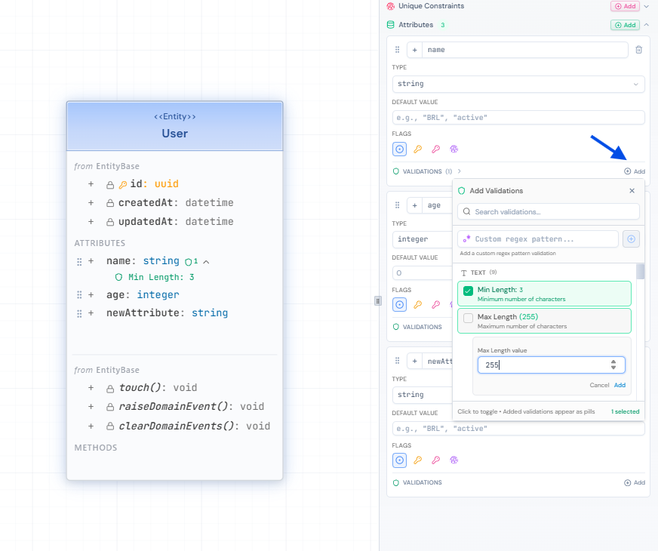Click the blue required flag icon for newAttribute
Viewport: 658px width, 551px height.
(400, 460)
